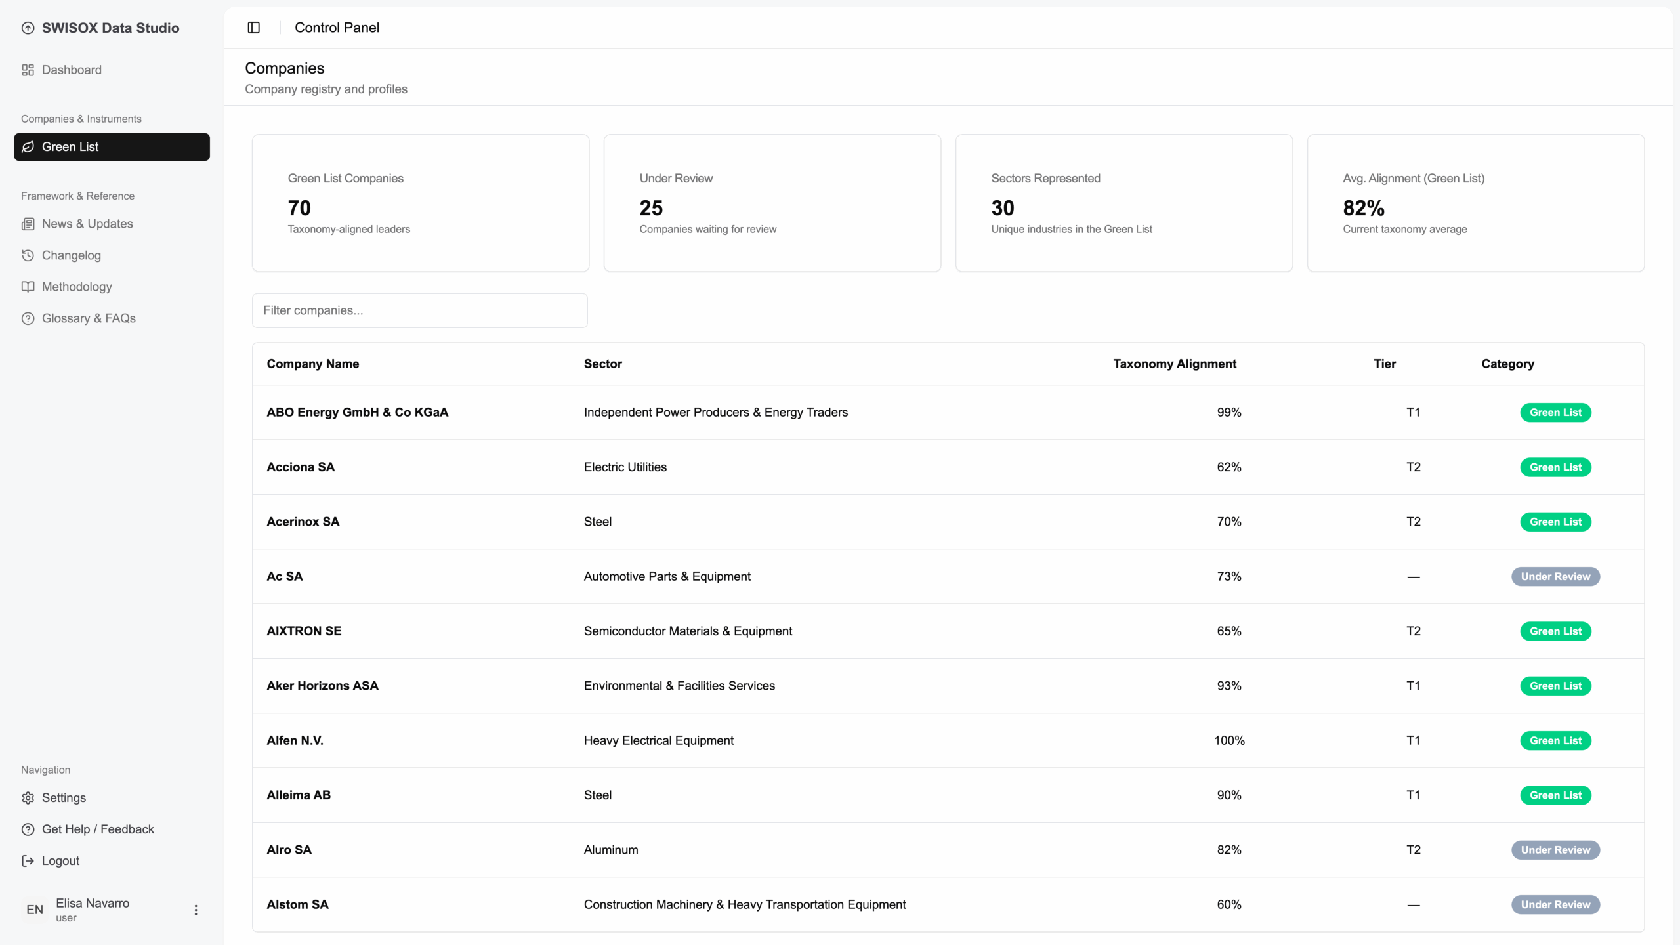Click the Green List leaf icon

28,147
